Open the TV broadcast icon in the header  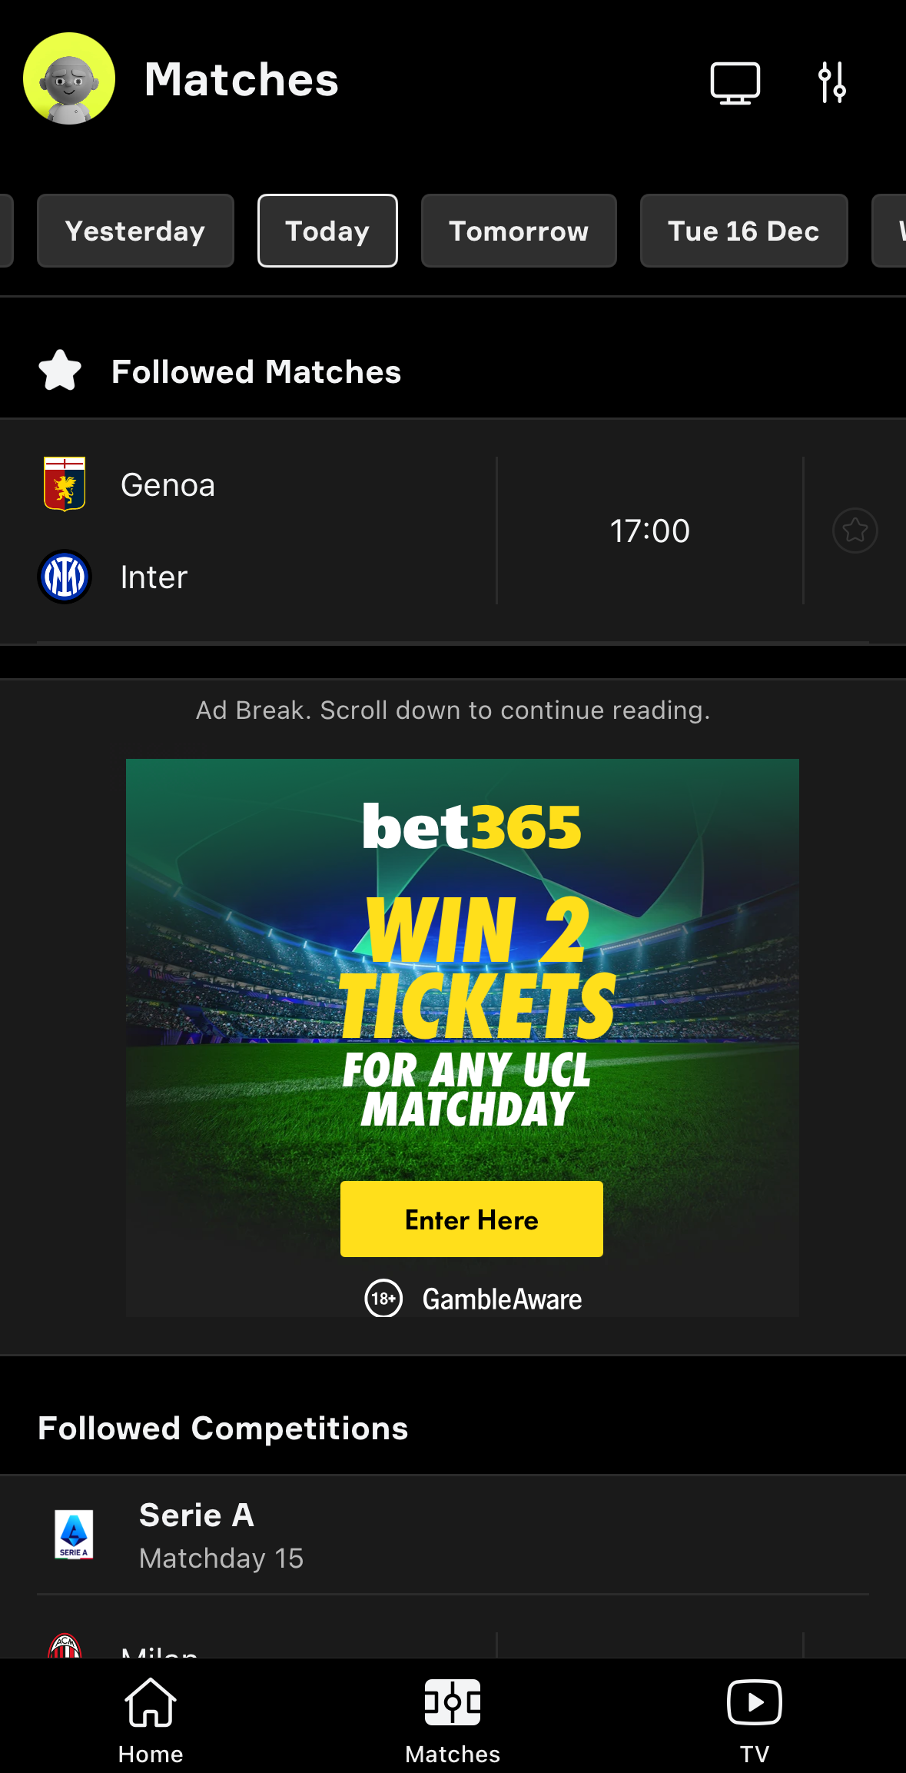(735, 82)
